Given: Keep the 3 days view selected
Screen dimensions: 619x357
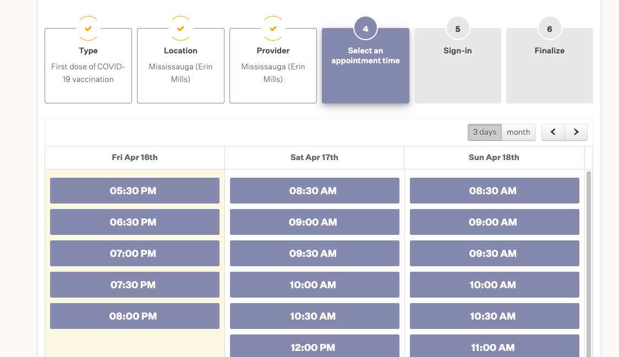Looking at the screenshot, I should click(x=485, y=132).
